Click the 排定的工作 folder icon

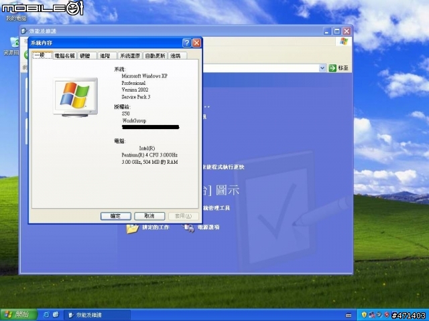click(x=133, y=227)
